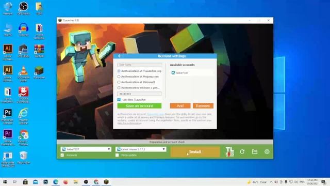This screenshot has width=330, height=186.
Task: Open the game folder icon
Action: (x=255, y=151)
